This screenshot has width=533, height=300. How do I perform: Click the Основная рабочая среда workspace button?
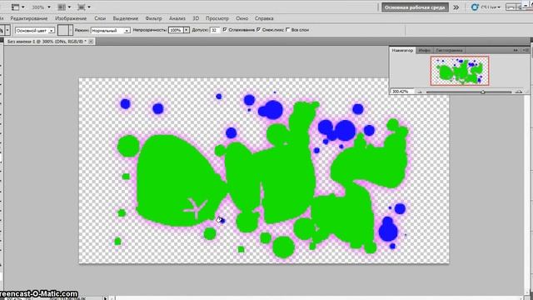[415, 7]
